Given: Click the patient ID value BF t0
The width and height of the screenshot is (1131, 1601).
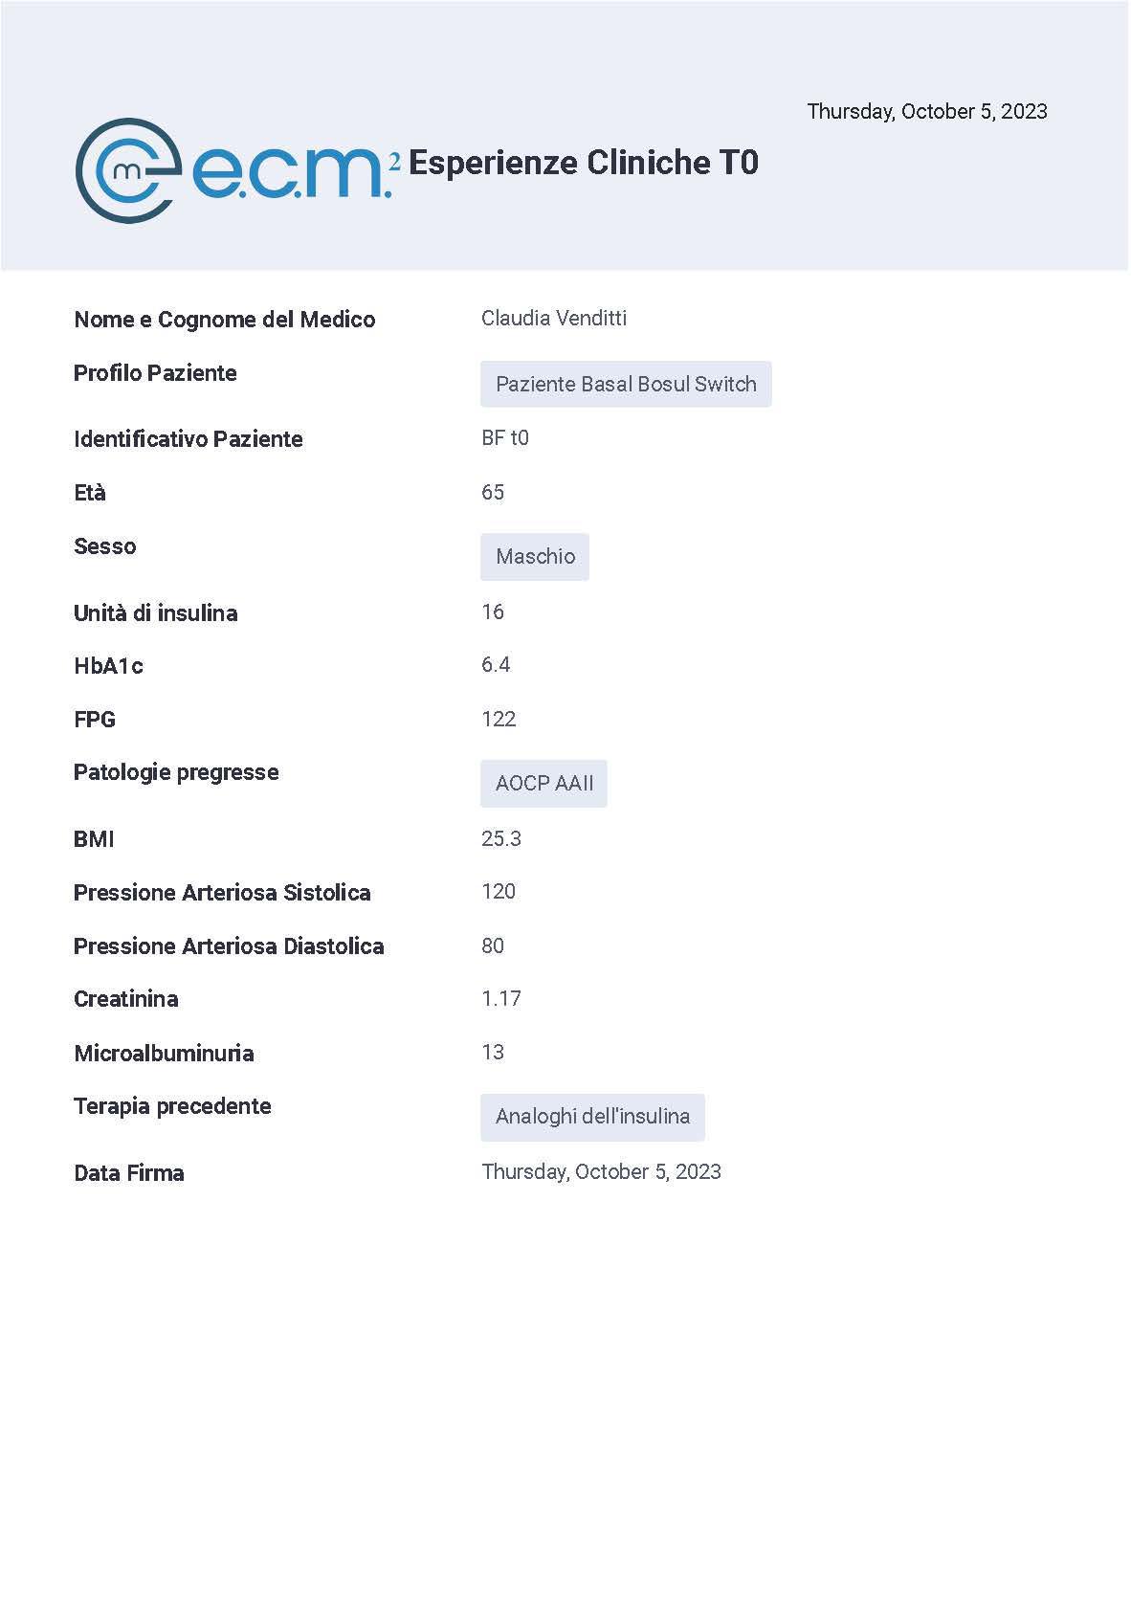Looking at the screenshot, I should [505, 438].
